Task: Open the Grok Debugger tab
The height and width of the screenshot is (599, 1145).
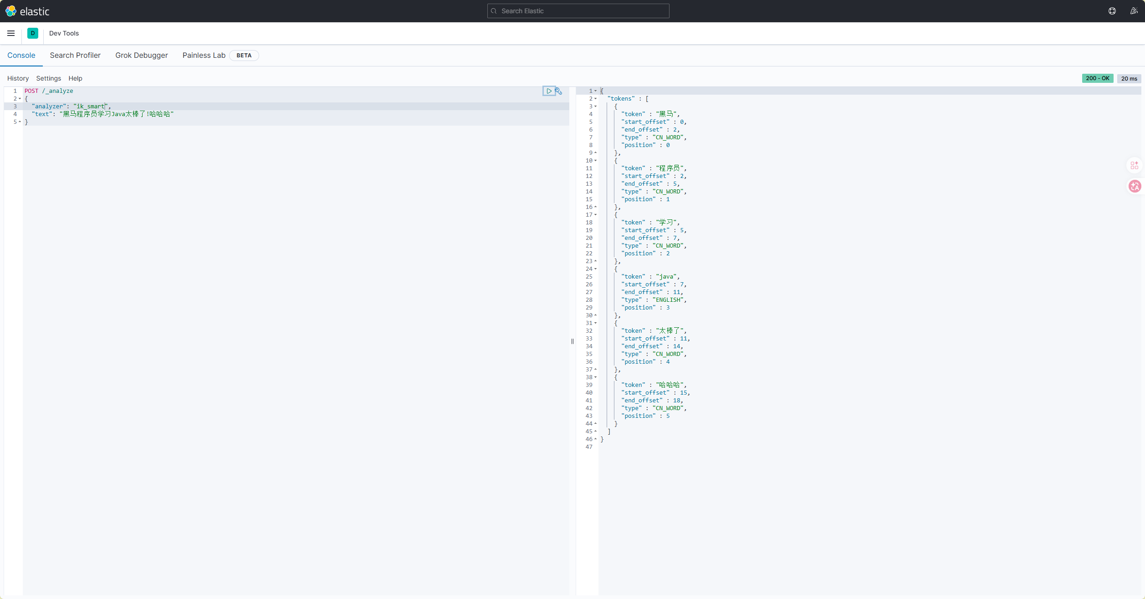Action: point(141,55)
